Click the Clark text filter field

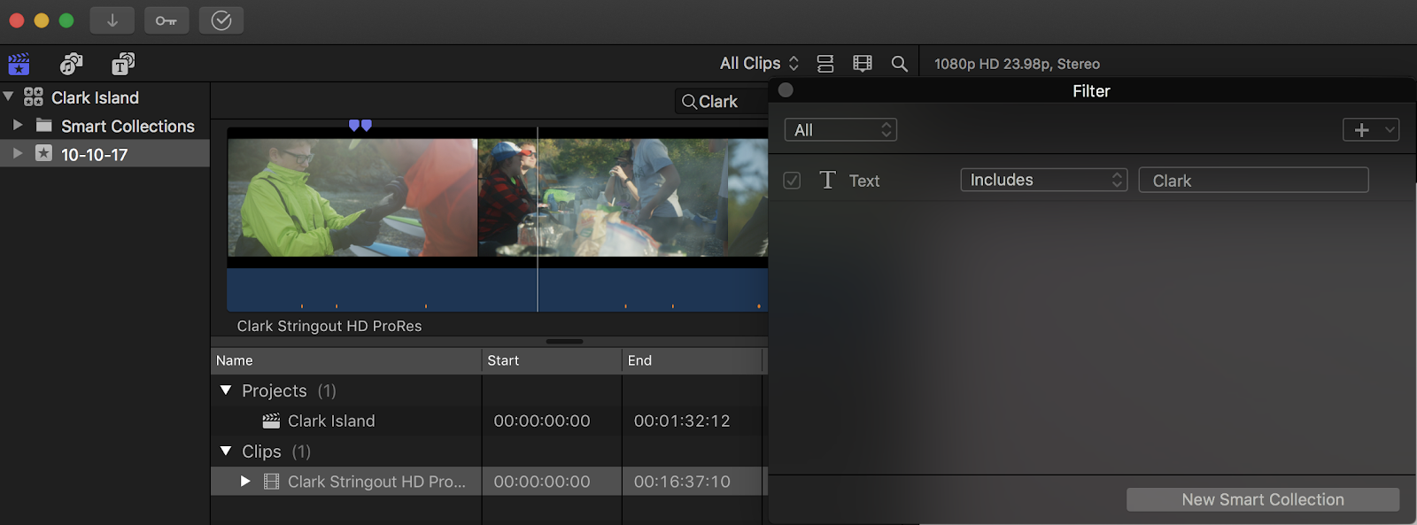tap(1253, 181)
